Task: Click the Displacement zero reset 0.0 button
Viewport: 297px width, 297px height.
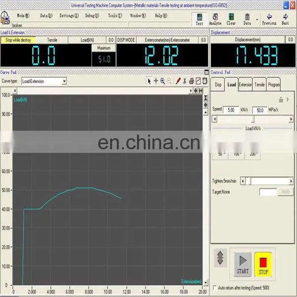Action: pyautogui.click(x=291, y=40)
